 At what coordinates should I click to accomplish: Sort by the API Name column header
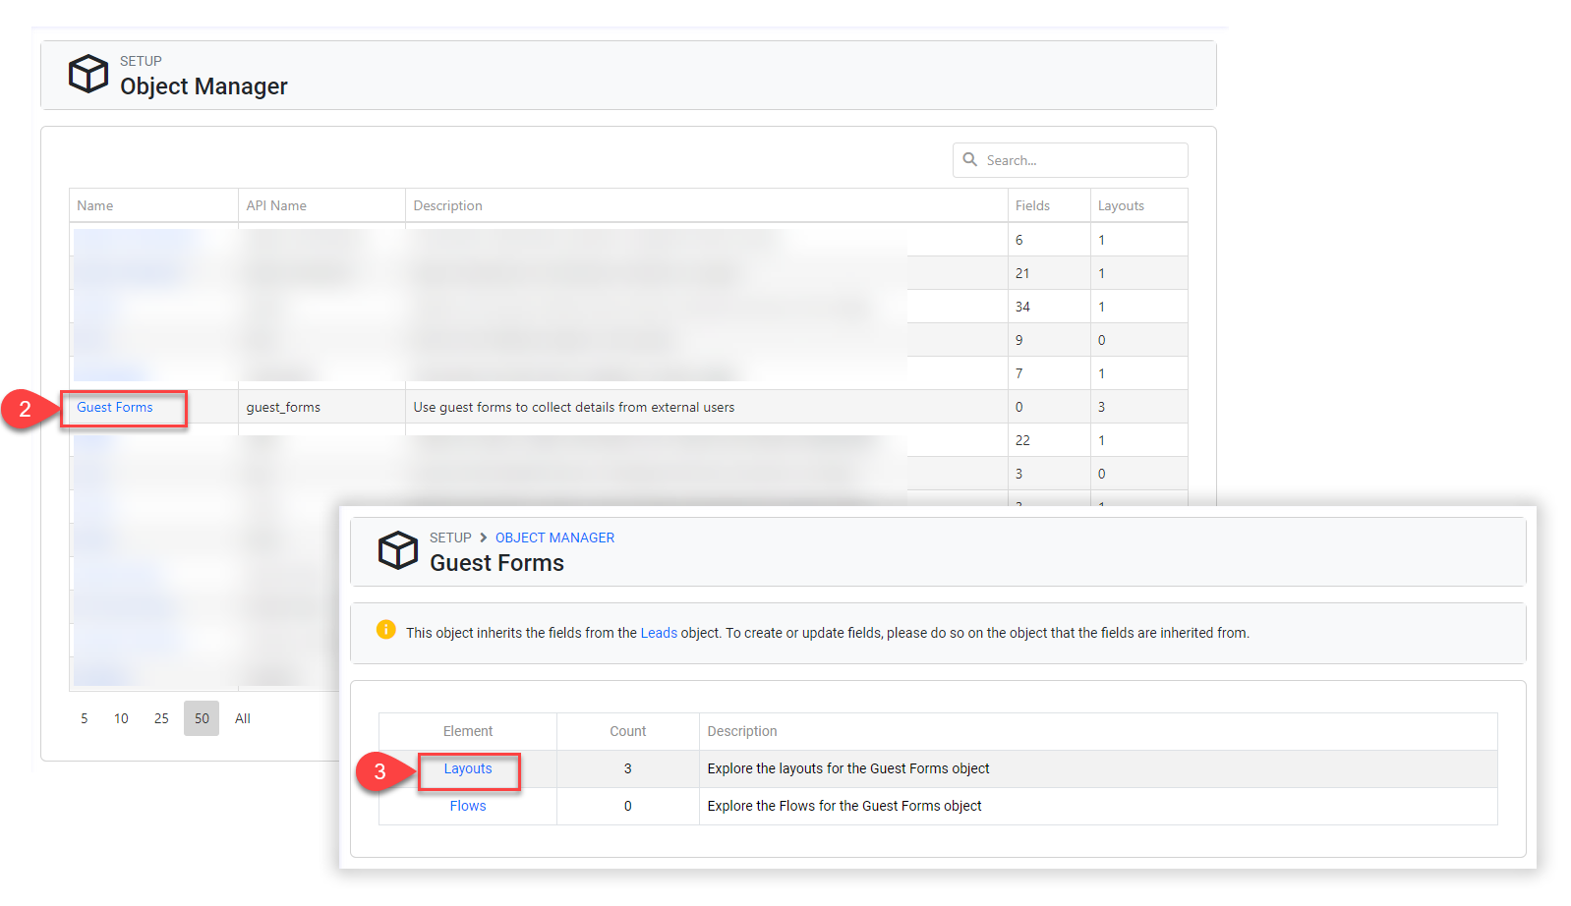(276, 205)
